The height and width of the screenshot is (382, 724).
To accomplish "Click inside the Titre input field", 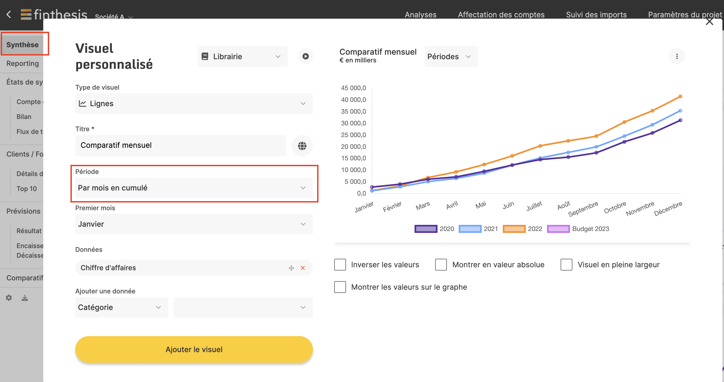I will [181, 145].
